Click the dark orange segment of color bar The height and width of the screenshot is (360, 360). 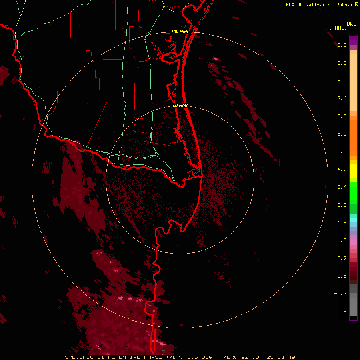tap(353, 138)
